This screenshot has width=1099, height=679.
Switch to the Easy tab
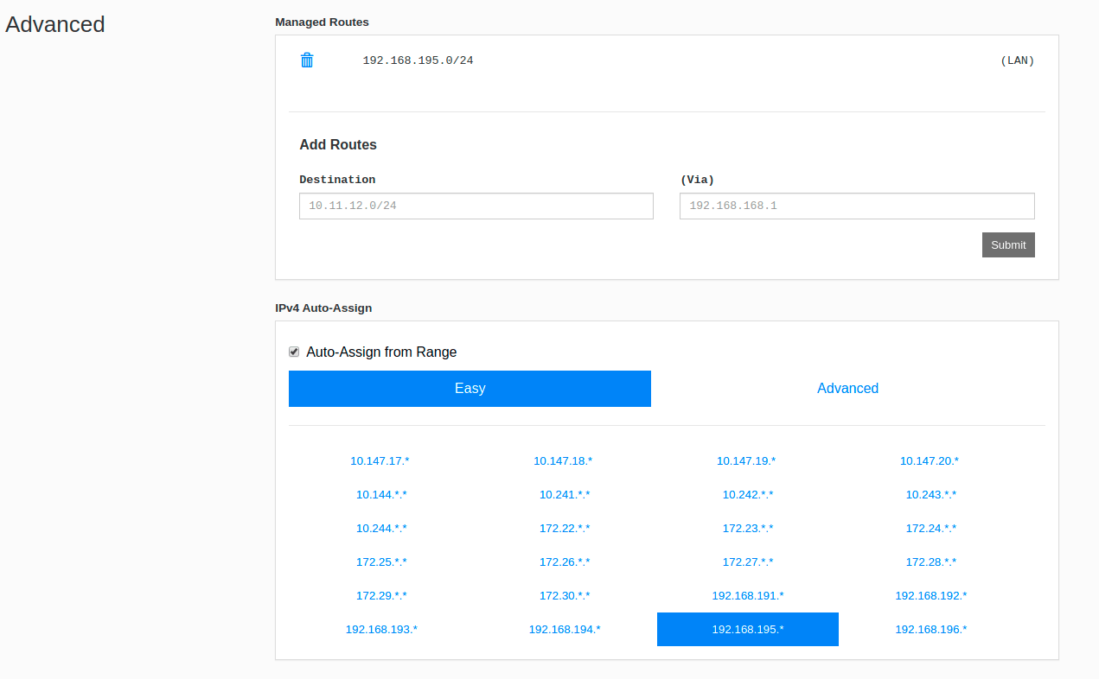tap(470, 389)
